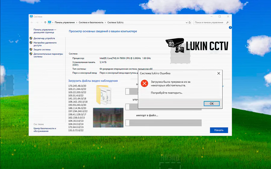Open Настройка удаленного доступа

click(45, 44)
